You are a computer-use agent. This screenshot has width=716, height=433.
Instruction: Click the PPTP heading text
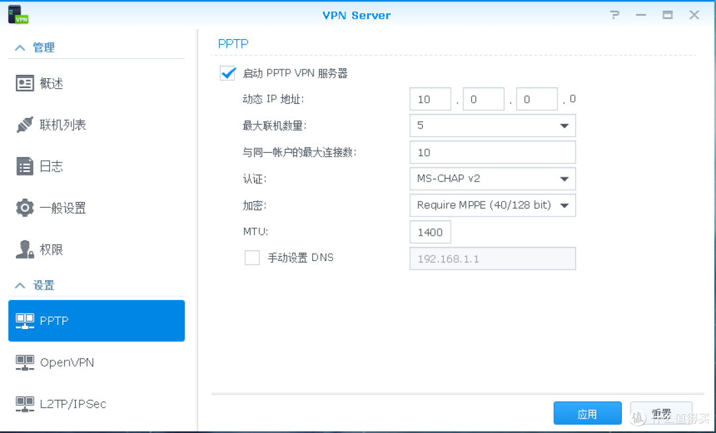(233, 44)
